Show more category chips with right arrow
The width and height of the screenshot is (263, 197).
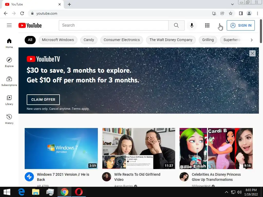coord(251,40)
